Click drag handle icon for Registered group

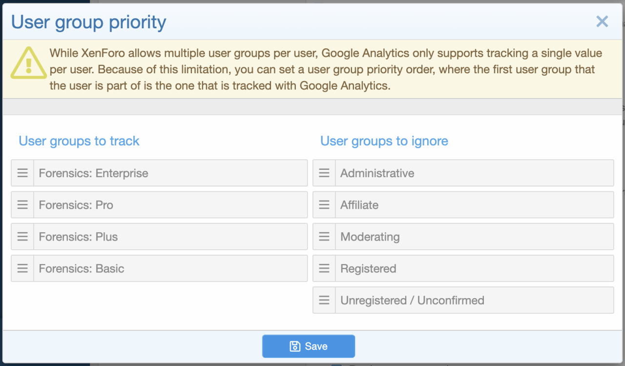[324, 268]
